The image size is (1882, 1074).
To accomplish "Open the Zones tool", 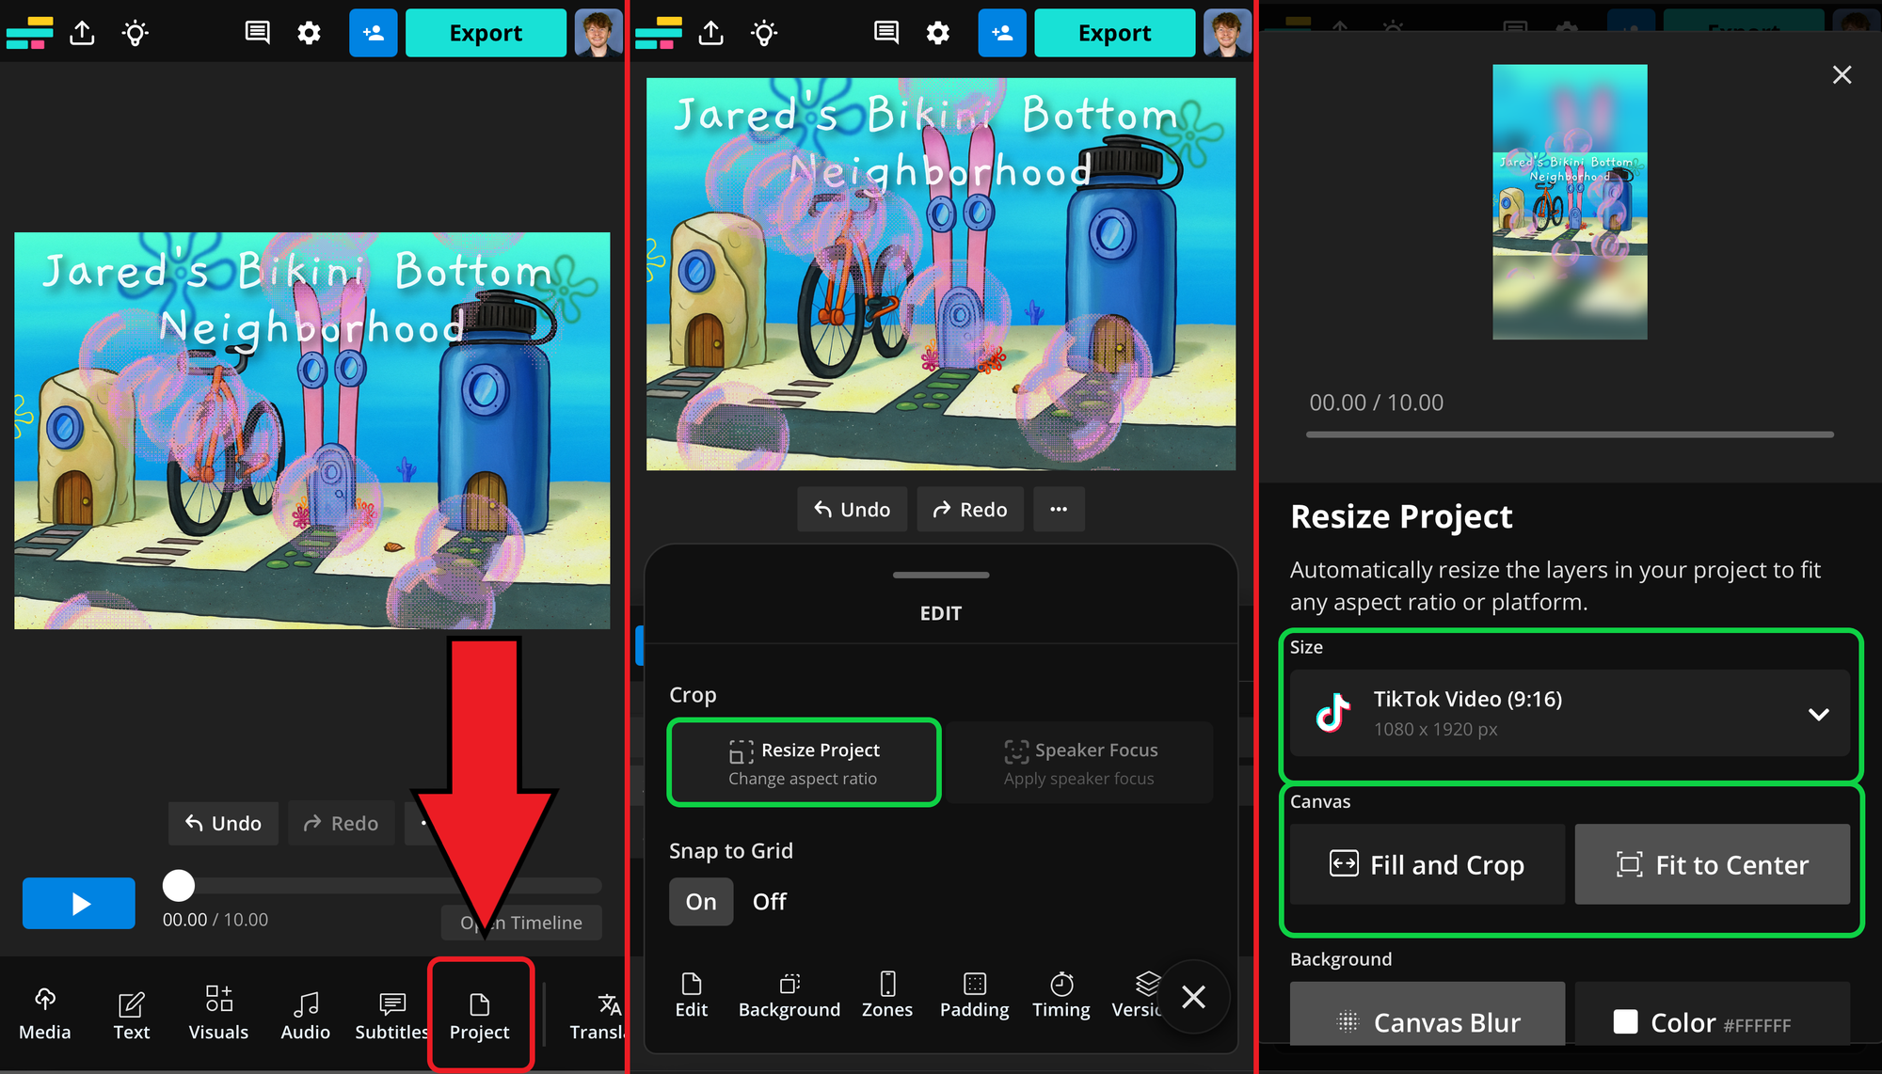I will 887,995.
